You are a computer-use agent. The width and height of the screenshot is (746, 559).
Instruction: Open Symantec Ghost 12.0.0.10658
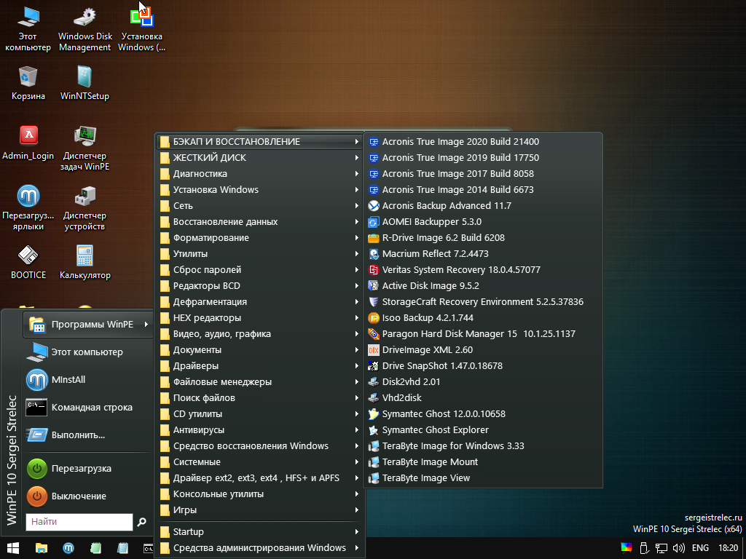[483, 414]
